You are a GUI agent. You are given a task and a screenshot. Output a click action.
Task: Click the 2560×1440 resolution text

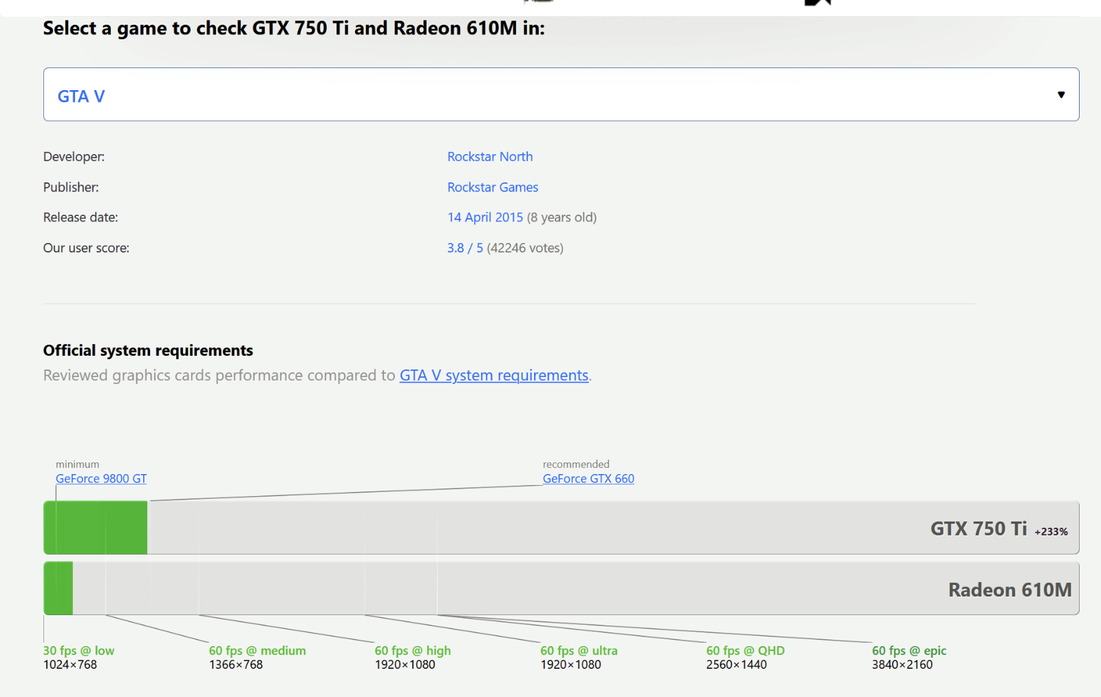point(736,665)
